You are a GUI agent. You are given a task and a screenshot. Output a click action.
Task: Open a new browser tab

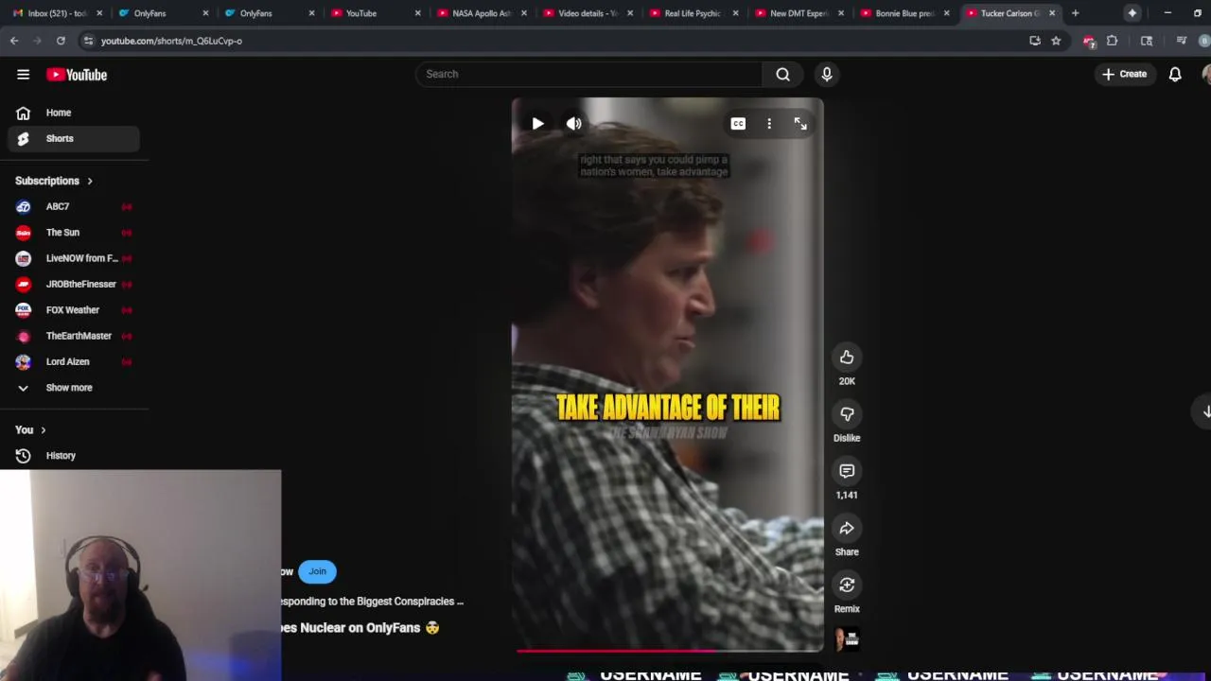coord(1075,13)
